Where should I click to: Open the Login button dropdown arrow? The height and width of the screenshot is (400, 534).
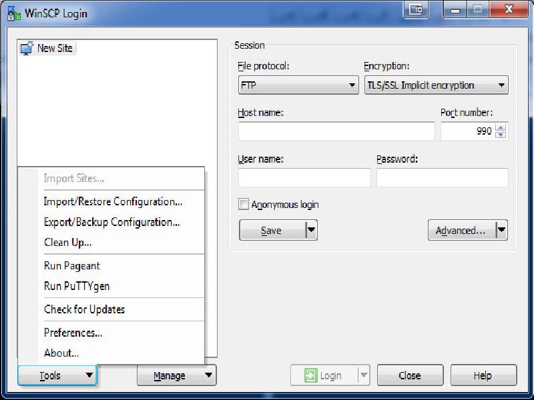pos(364,375)
